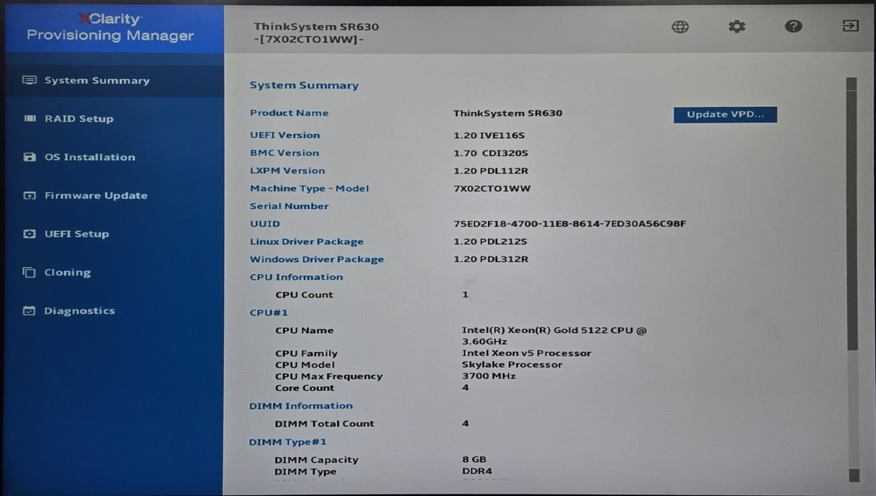This screenshot has height=496, width=876.
Task: Click the OS Installation disk icon
Action: pyautogui.click(x=29, y=157)
